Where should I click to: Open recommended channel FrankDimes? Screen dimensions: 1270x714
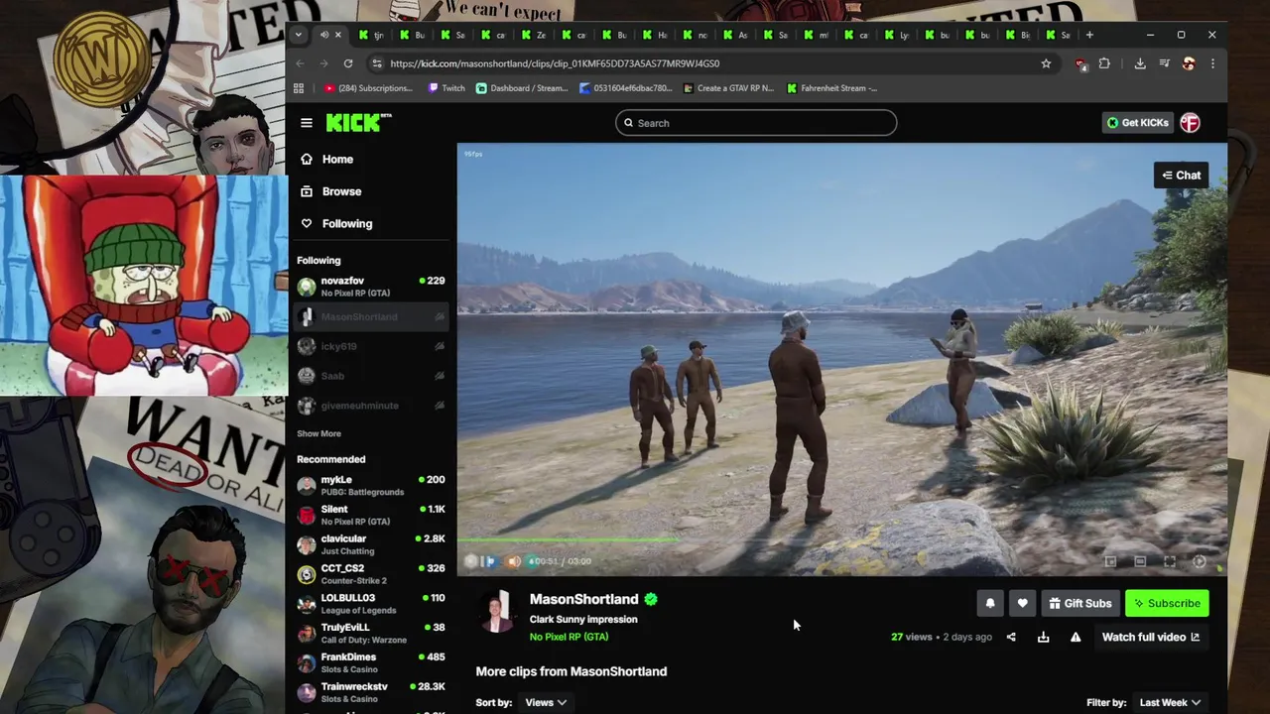pyautogui.click(x=371, y=662)
